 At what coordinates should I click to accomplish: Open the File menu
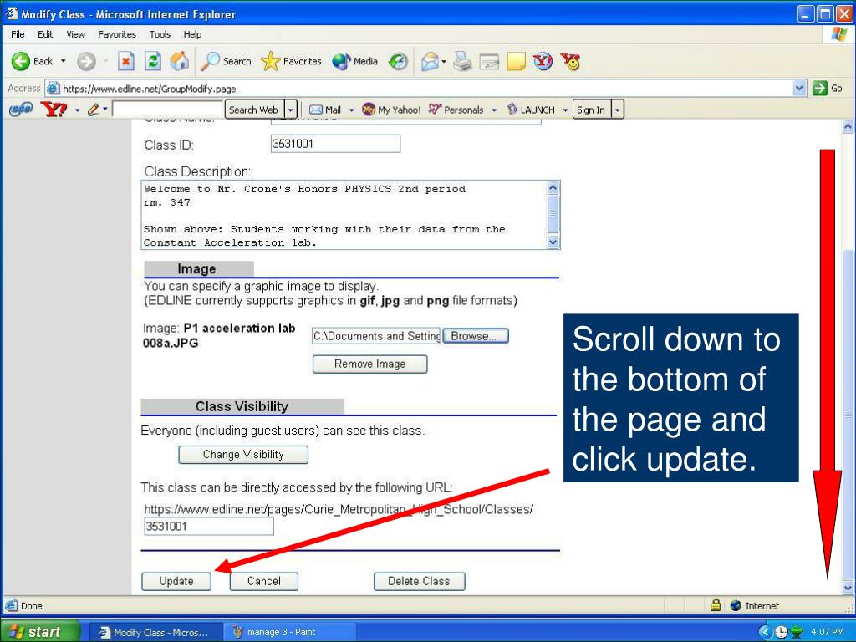pos(18,34)
